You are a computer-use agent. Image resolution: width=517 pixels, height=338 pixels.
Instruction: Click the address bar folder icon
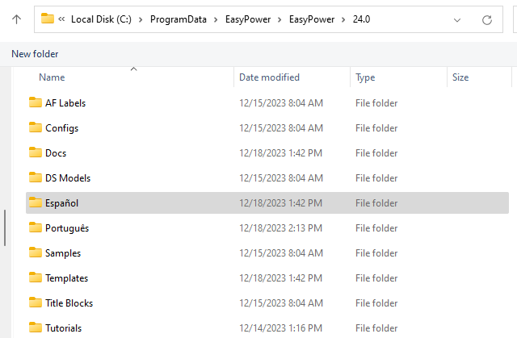point(48,19)
